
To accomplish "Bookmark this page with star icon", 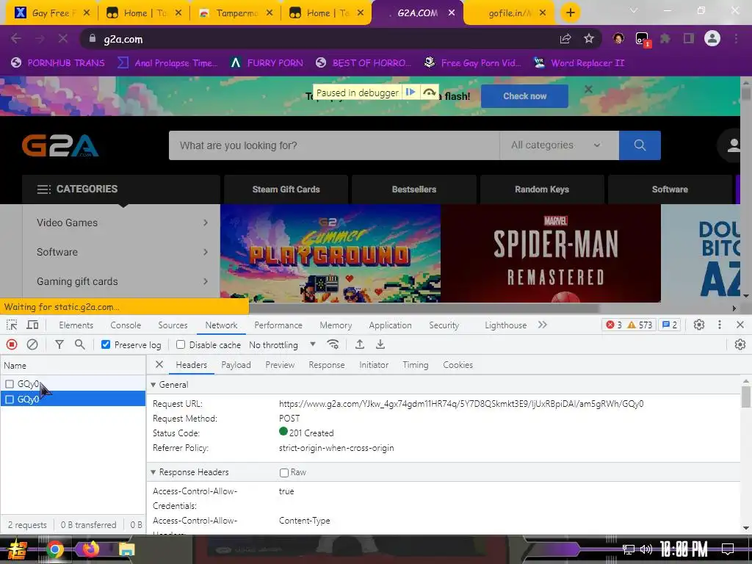I will 589,39.
